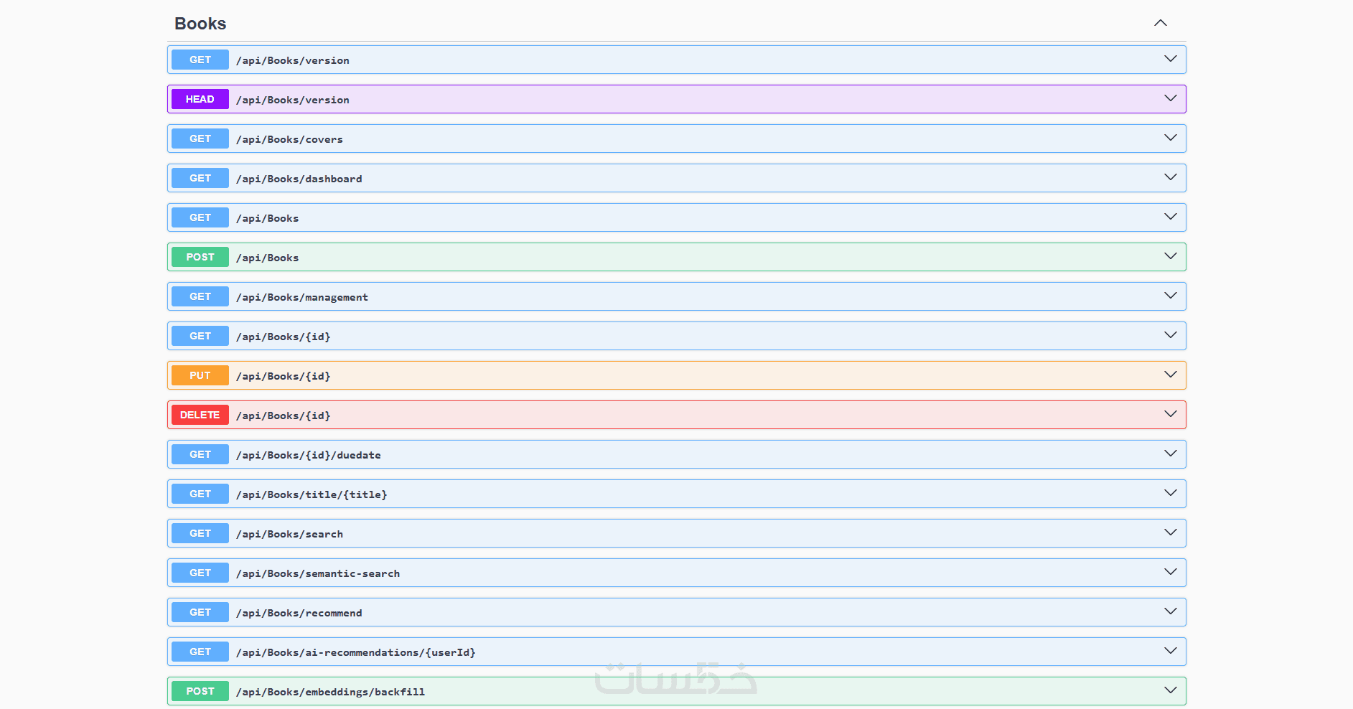1353x709 pixels.
Task: Open the GET /api/Books/version path text
Action: [293, 60]
